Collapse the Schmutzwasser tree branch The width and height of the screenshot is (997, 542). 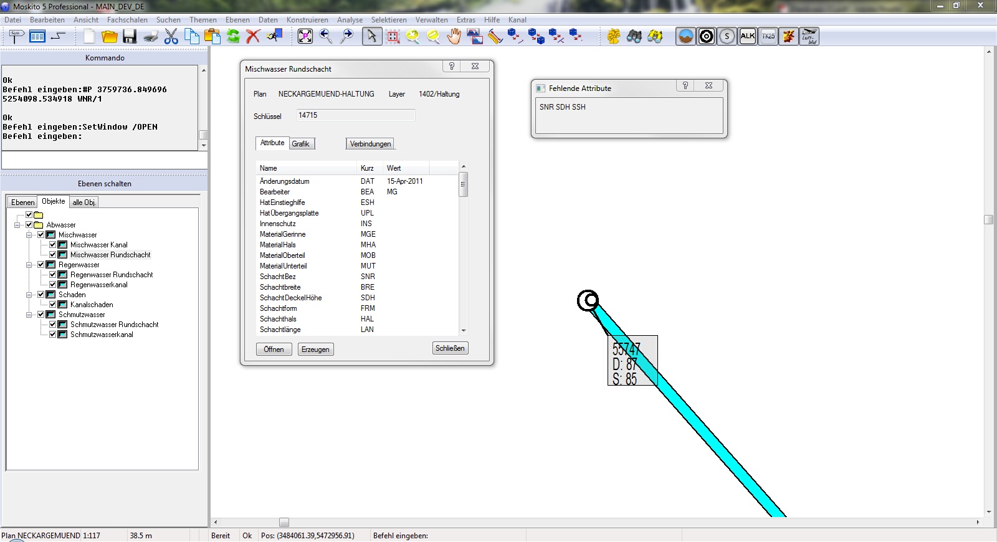tap(29, 315)
